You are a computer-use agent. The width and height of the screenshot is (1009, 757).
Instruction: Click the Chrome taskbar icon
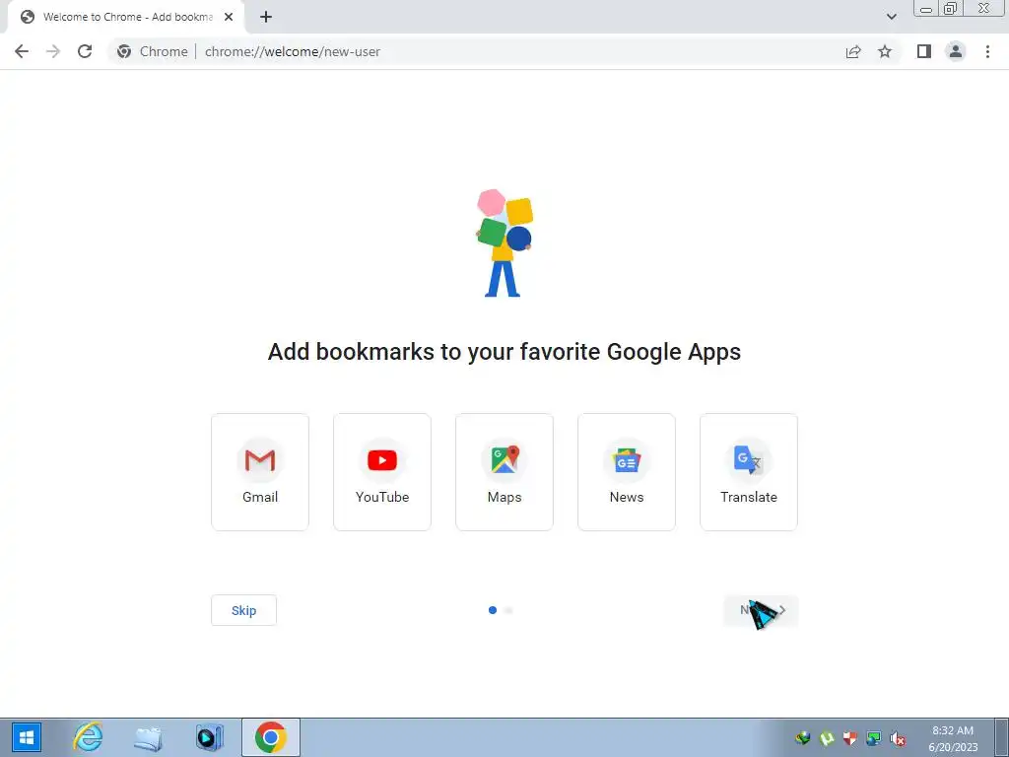(271, 737)
